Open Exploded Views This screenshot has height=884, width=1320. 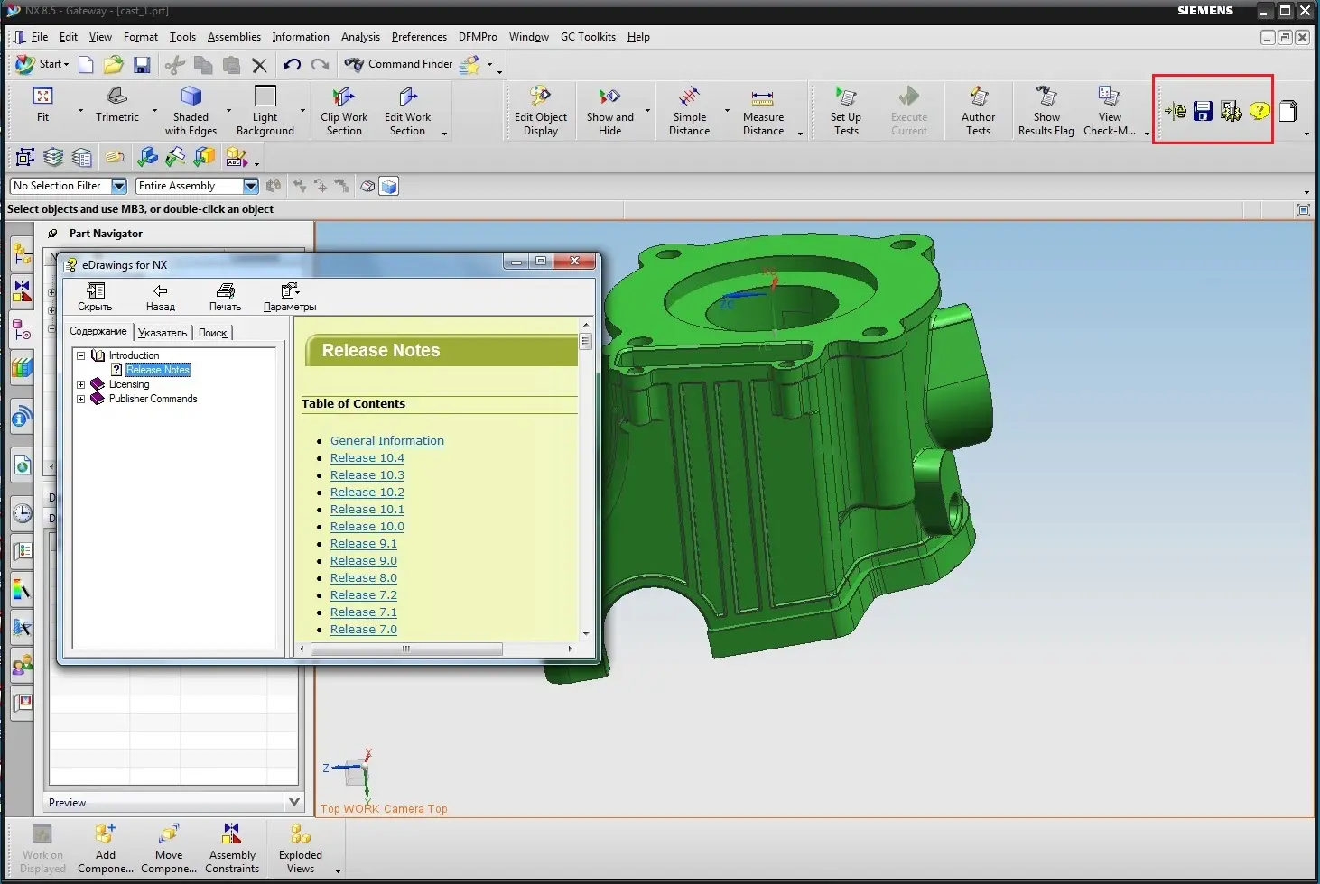coord(301,848)
